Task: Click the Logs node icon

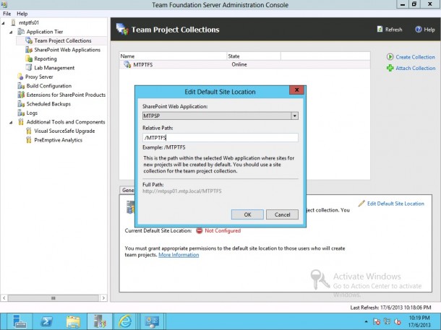Action: click(21, 113)
